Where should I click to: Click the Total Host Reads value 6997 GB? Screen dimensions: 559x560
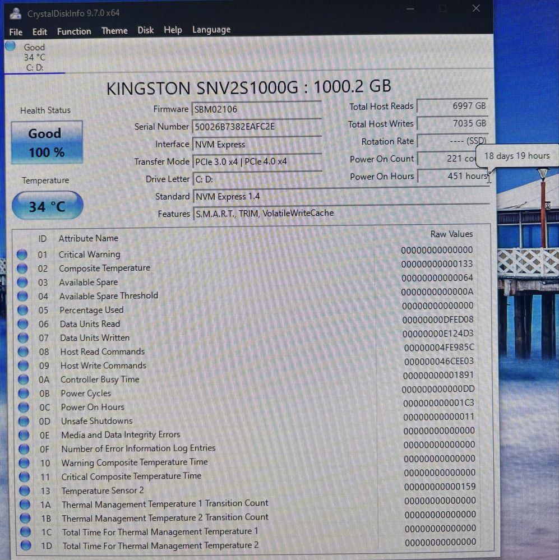[452, 106]
